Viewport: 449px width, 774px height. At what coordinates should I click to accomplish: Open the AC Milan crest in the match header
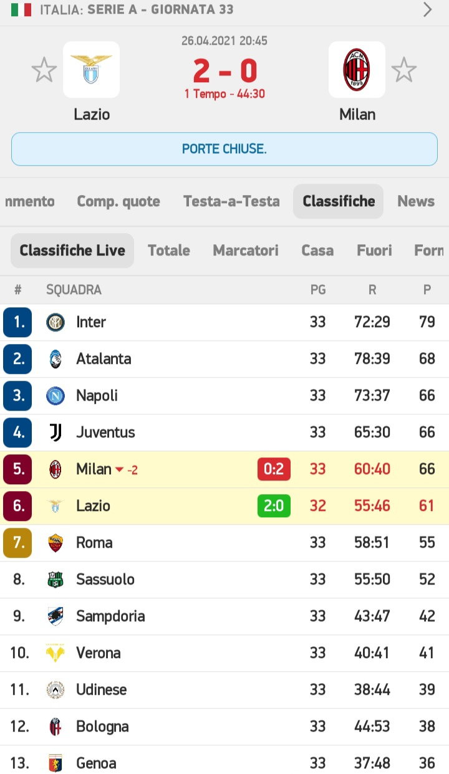357,70
